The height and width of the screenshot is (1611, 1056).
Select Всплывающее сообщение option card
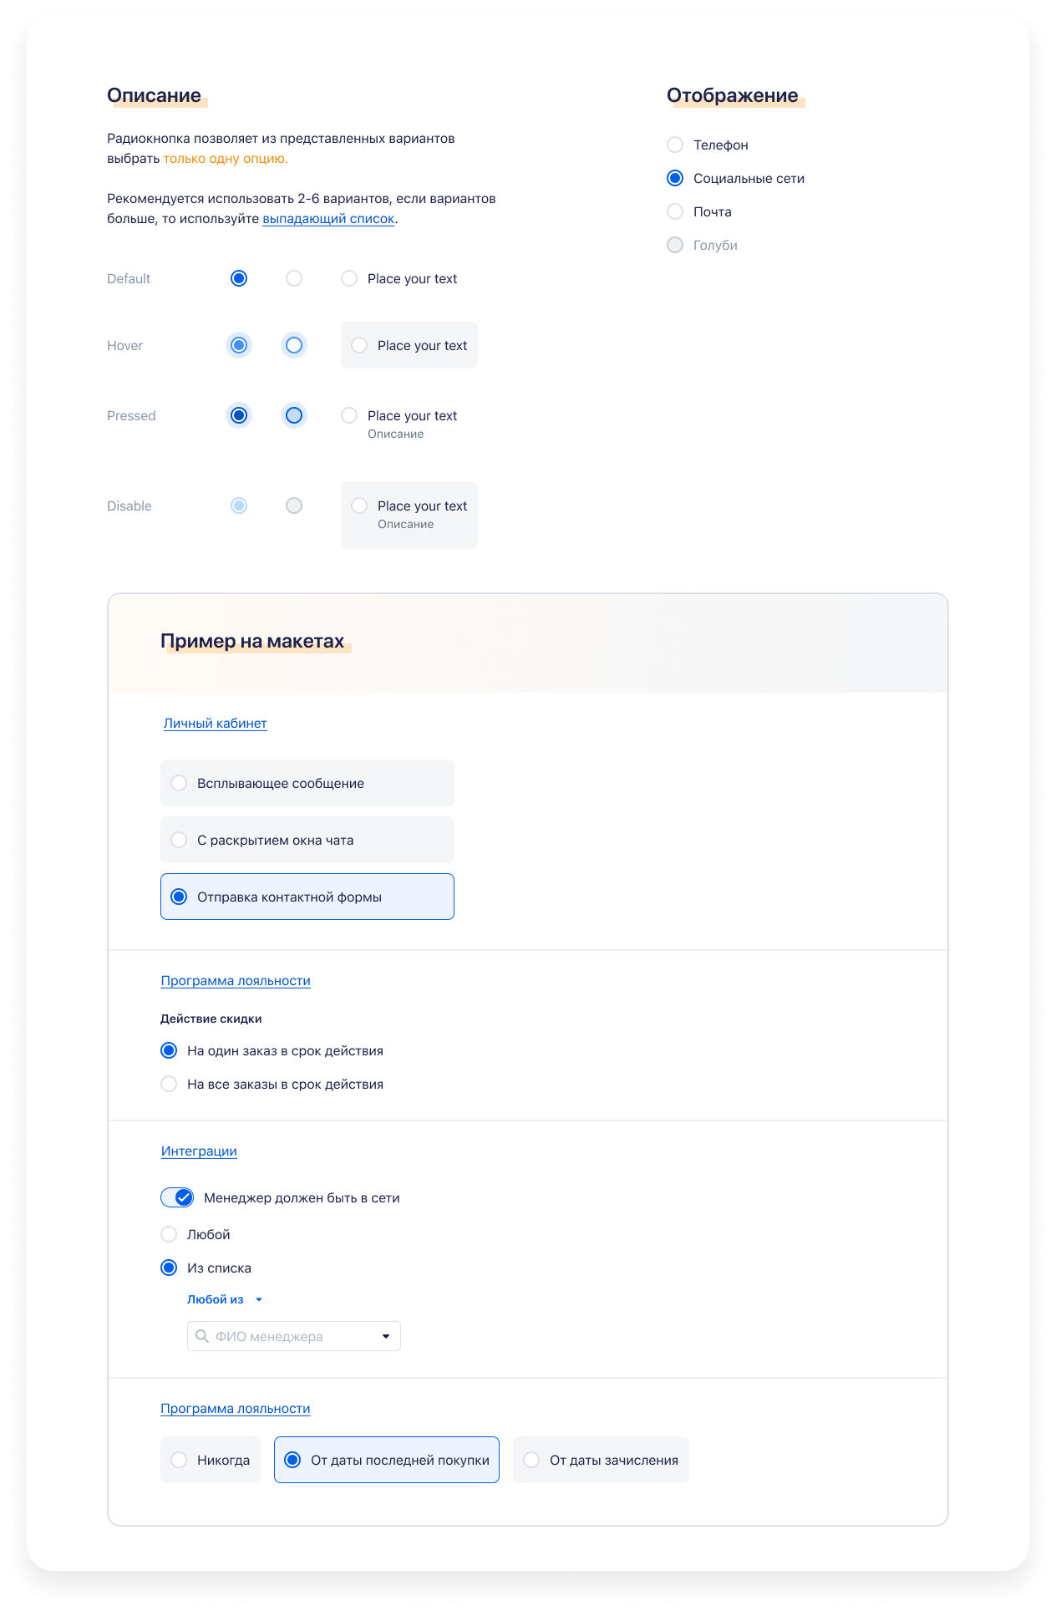click(307, 783)
